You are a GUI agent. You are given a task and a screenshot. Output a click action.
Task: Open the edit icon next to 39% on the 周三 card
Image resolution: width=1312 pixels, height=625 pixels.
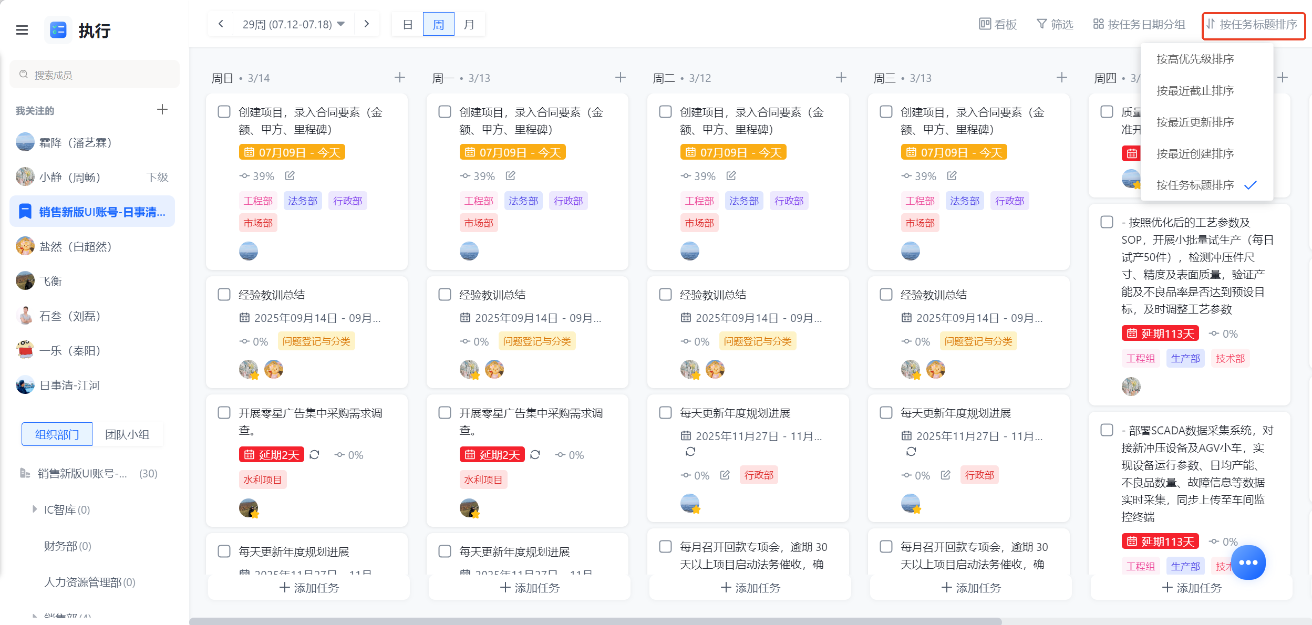pyautogui.click(x=952, y=175)
